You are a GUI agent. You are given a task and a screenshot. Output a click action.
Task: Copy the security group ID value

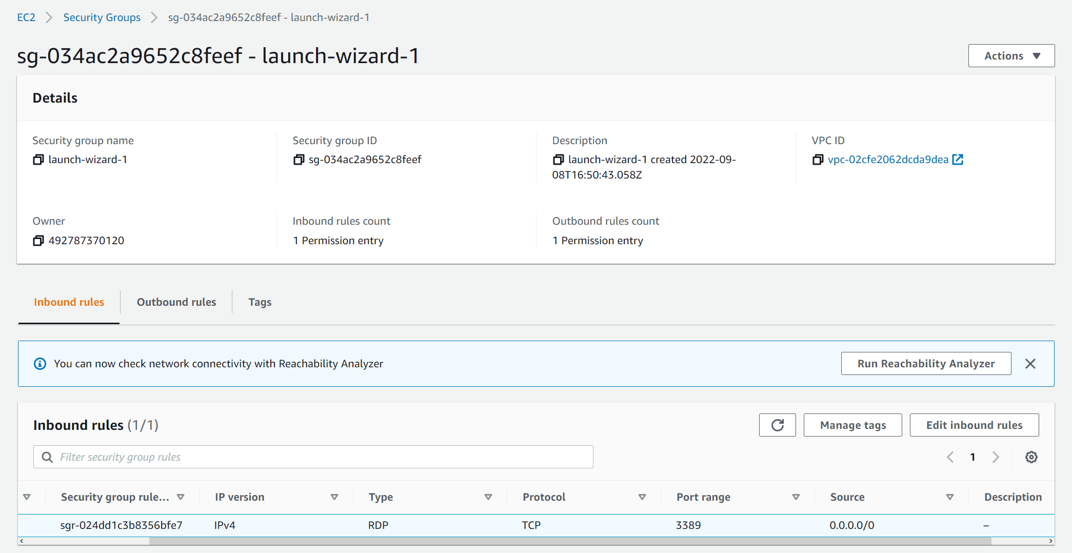click(x=298, y=160)
